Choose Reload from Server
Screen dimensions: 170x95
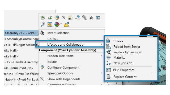tap(127, 47)
